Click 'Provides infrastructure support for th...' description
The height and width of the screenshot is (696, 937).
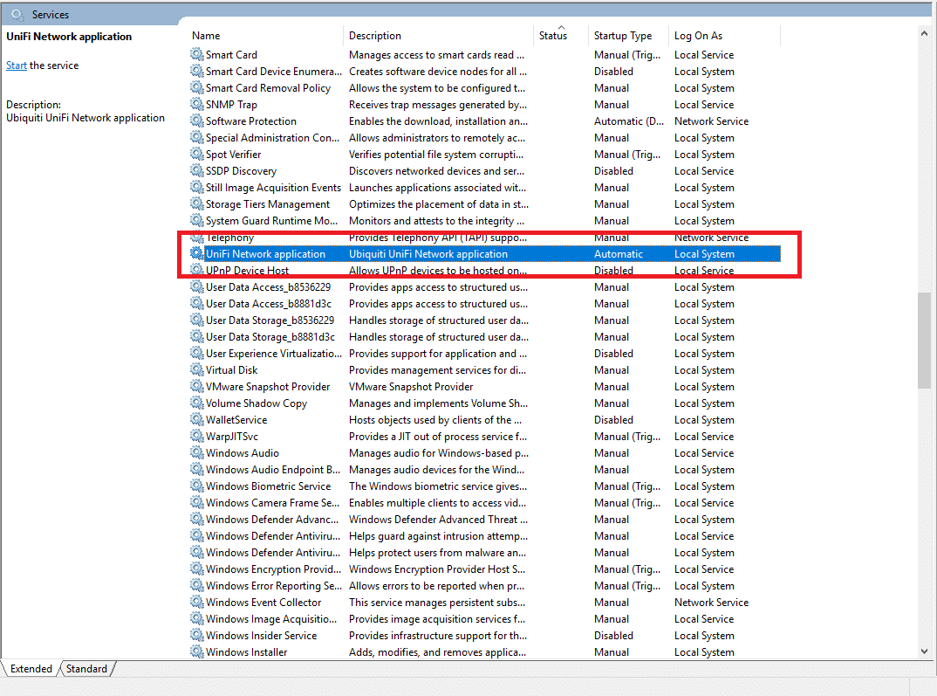click(x=438, y=636)
